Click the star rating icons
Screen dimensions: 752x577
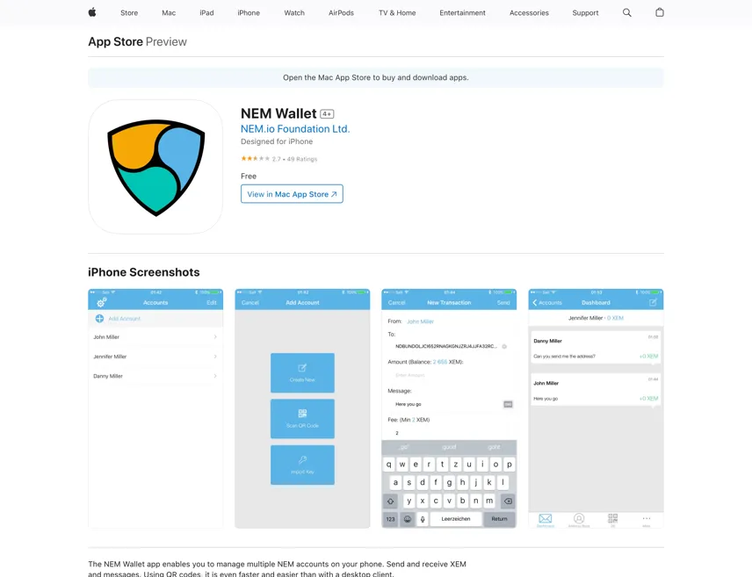click(x=255, y=159)
